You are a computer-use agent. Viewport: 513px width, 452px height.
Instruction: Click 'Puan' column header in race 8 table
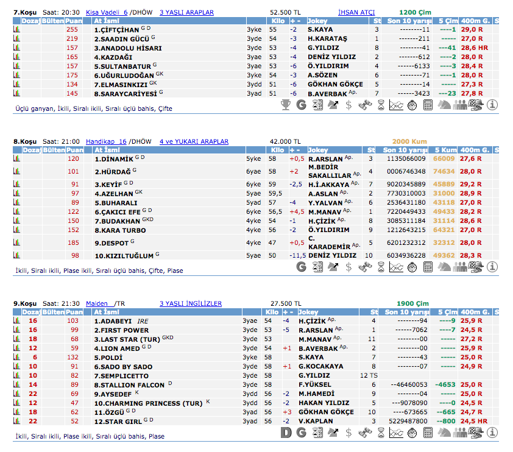[74, 150]
